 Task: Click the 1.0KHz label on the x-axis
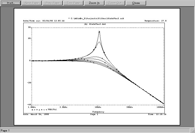tap(32, 107)
